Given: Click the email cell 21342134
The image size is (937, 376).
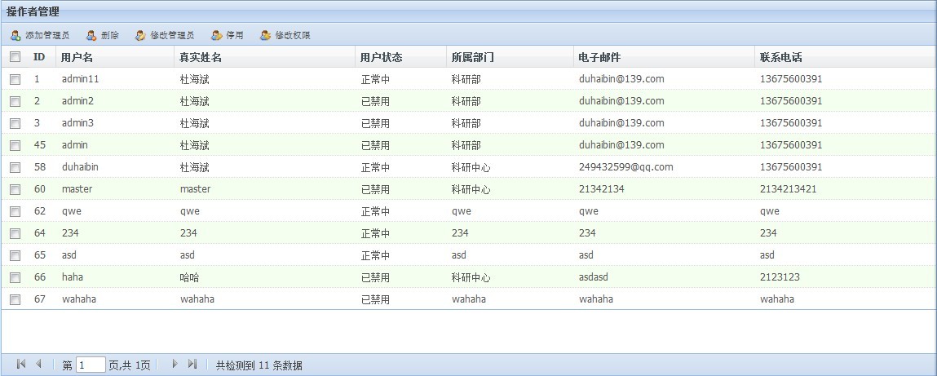Looking at the screenshot, I should click(x=600, y=189).
